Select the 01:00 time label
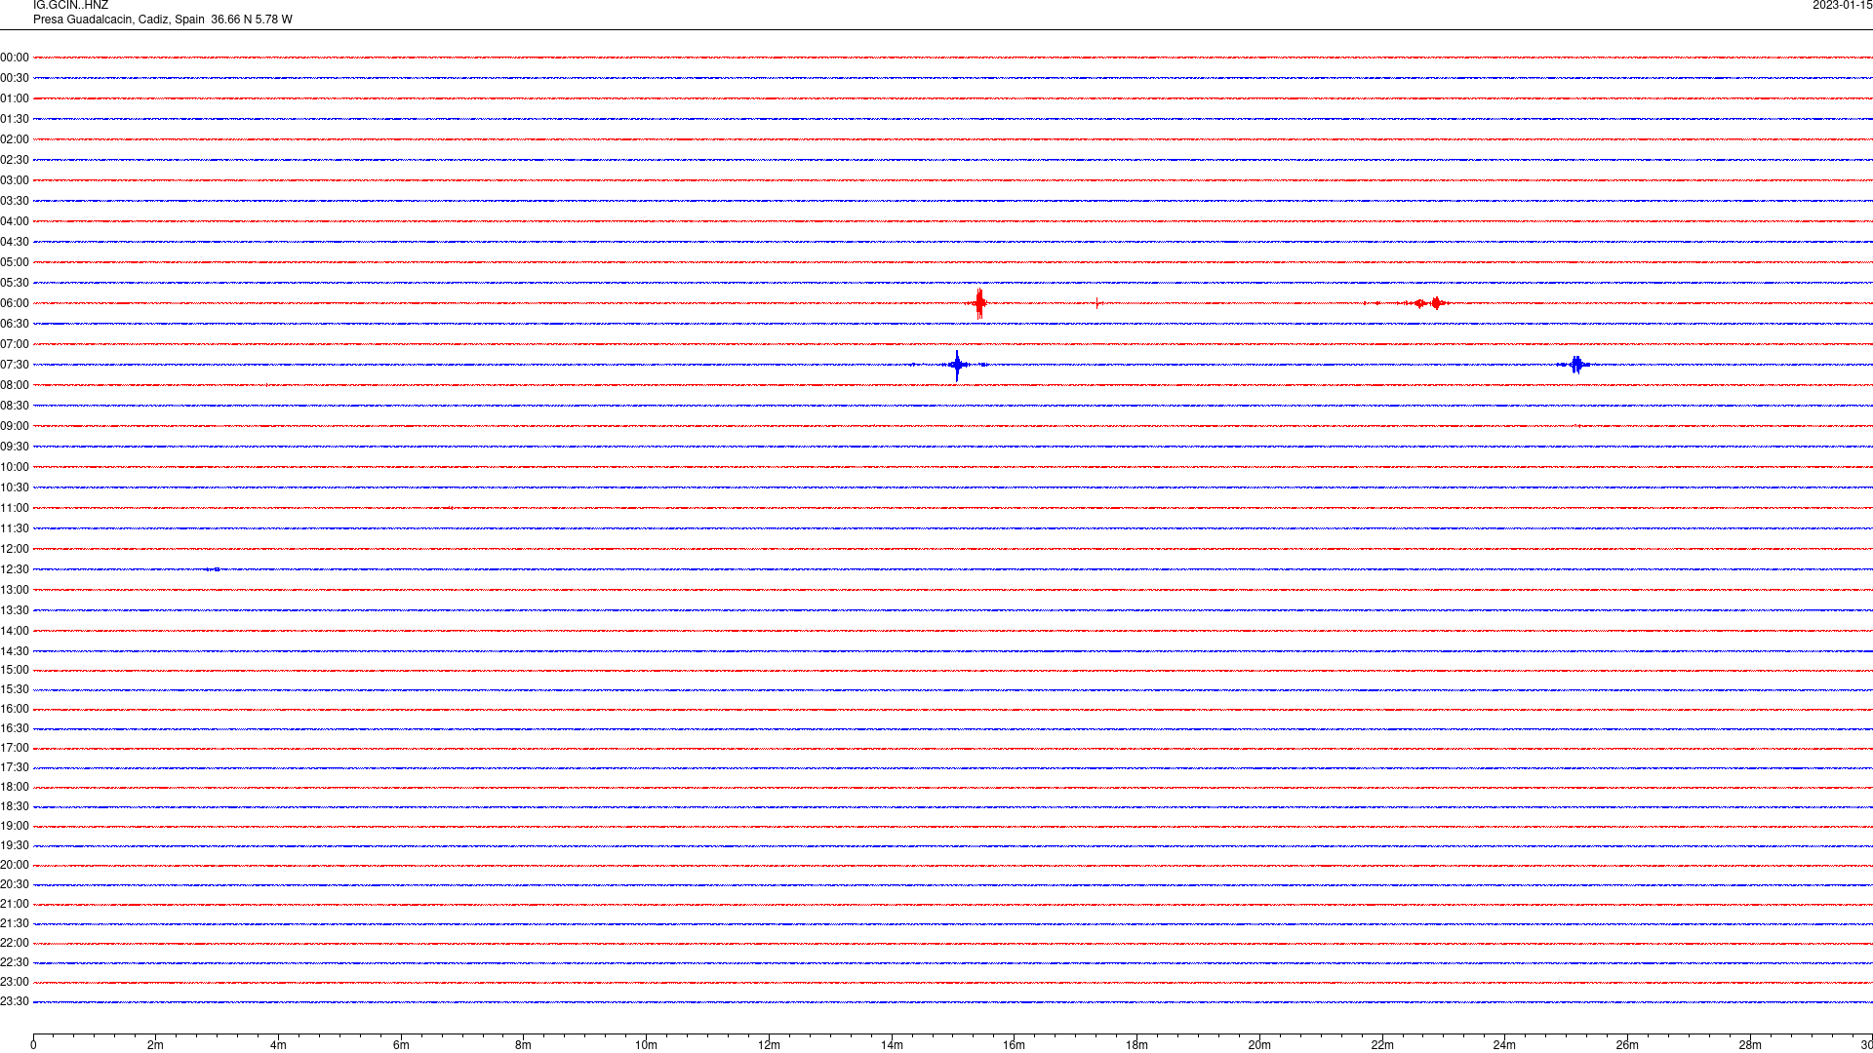 point(15,98)
